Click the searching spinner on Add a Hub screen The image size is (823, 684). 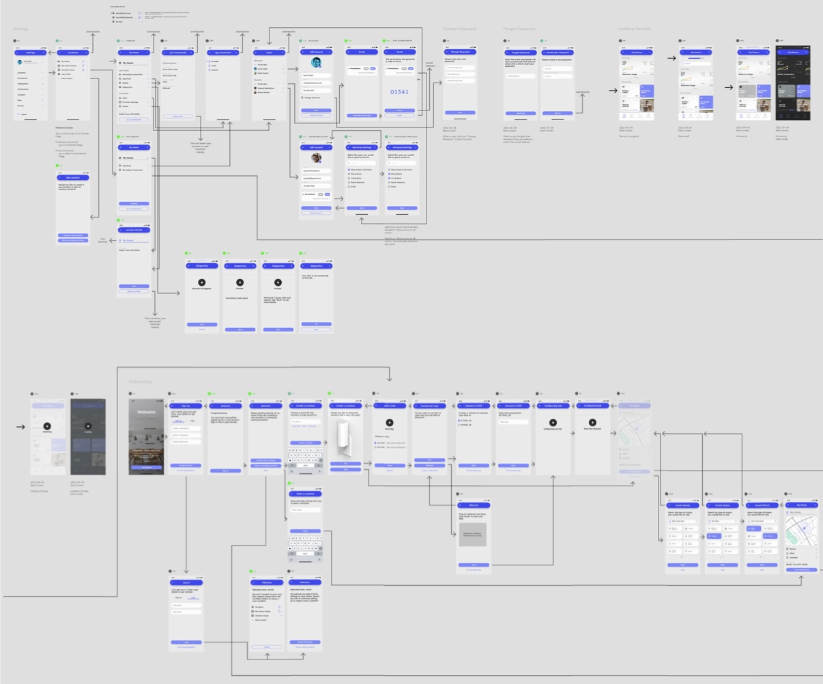point(390,423)
